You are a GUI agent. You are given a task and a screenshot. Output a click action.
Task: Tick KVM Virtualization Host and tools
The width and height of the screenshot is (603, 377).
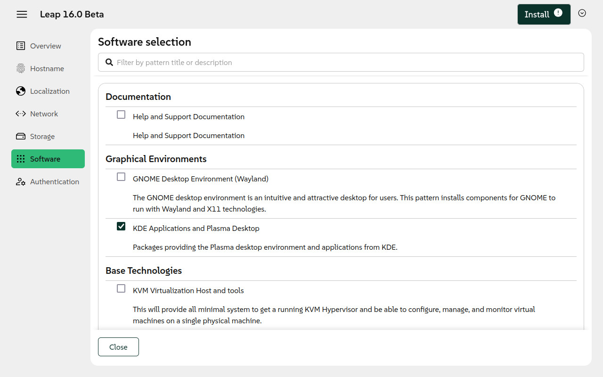tap(121, 288)
